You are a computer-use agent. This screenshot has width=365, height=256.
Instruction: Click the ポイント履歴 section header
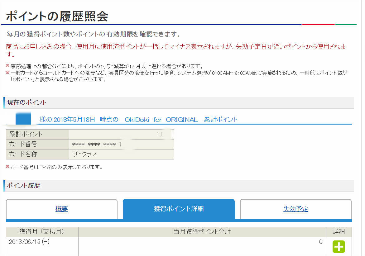[24, 186]
